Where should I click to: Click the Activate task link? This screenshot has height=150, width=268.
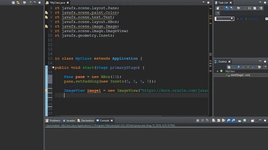pyautogui.click(x=253, y=19)
